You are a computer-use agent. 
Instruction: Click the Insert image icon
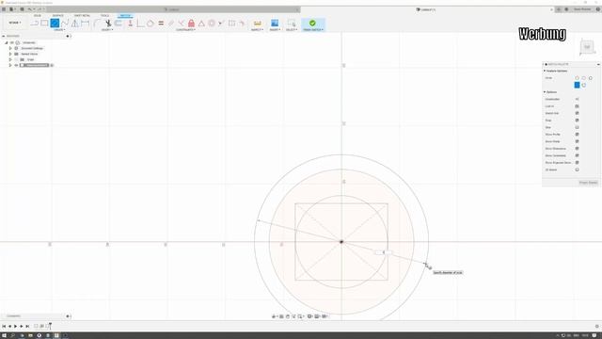tap(275, 23)
